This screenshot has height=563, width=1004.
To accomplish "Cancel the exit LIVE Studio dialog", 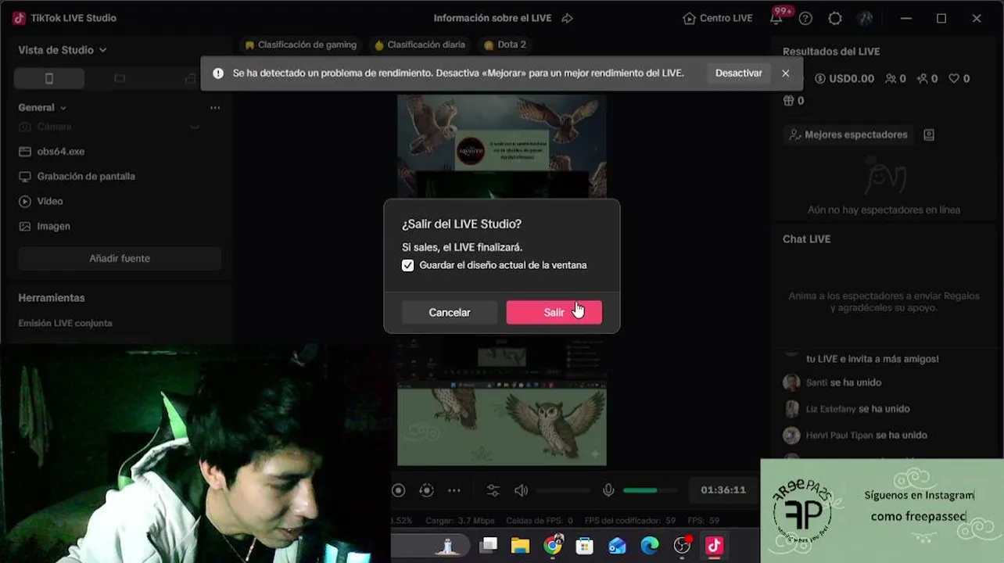I will (x=450, y=312).
